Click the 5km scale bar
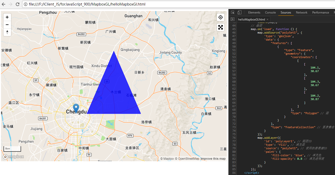Screen dimensions: 335x175 pyautogui.click(x=12, y=149)
